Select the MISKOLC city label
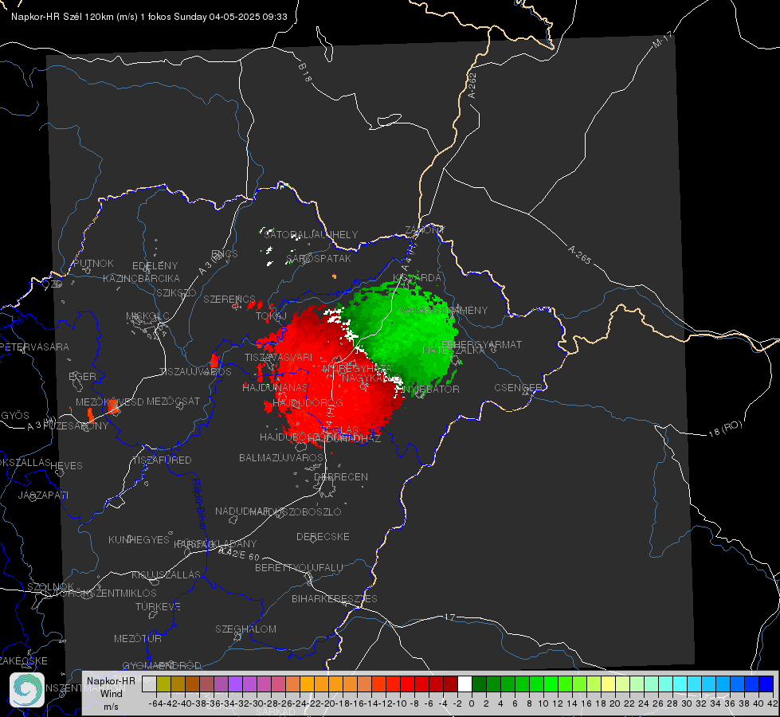The width and height of the screenshot is (780, 717). point(147,316)
